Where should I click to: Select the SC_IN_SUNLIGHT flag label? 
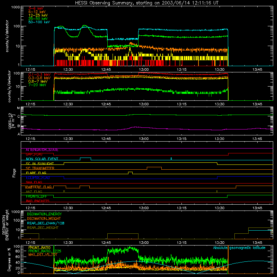click(40, 163)
